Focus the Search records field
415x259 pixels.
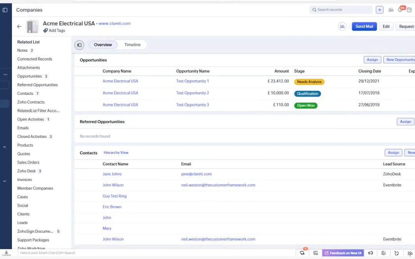click(341, 10)
